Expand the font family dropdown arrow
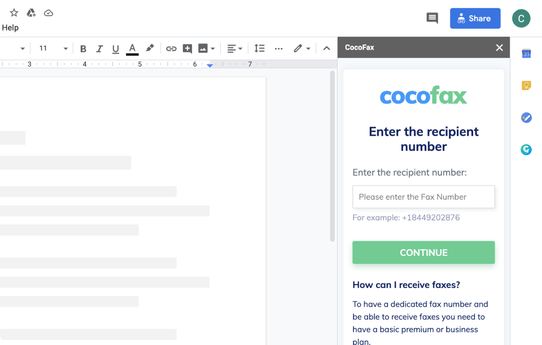Viewport: 542px width, 345px height. (23, 48)
